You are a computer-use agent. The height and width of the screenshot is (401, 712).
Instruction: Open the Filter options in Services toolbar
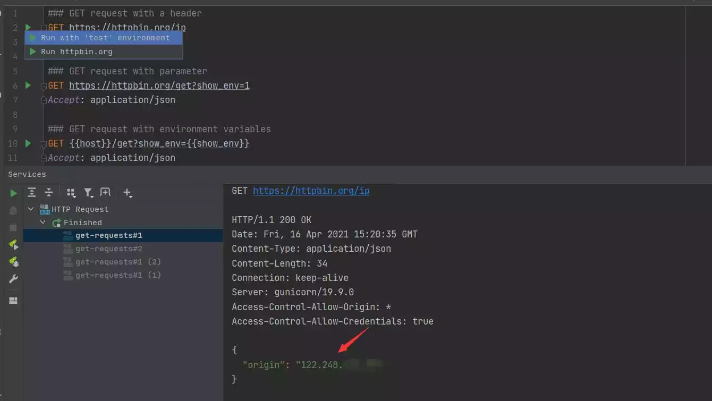88,193
